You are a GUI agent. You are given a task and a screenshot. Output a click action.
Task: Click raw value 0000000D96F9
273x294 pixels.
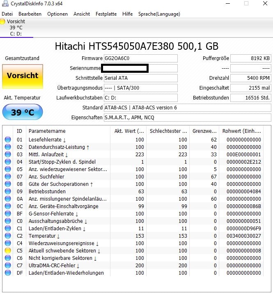click(243, 228)
